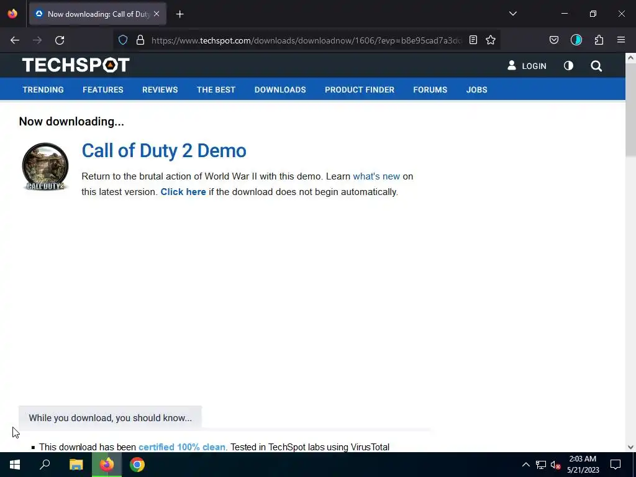The image size is (636, 477).
Task: Follow the what's new link
Action: [x=376, y=176]
